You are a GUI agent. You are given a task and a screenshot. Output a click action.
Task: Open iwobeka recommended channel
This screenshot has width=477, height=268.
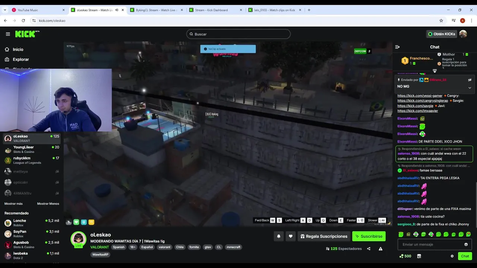tap(32, 255)
